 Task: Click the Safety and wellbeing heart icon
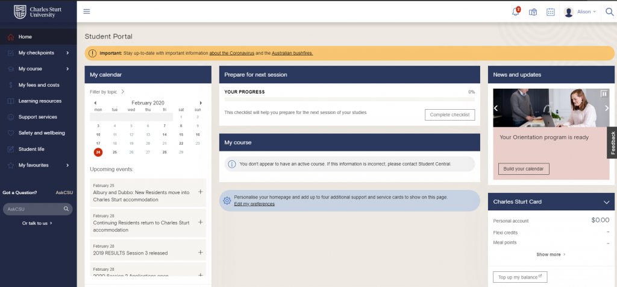coord(11,133)
